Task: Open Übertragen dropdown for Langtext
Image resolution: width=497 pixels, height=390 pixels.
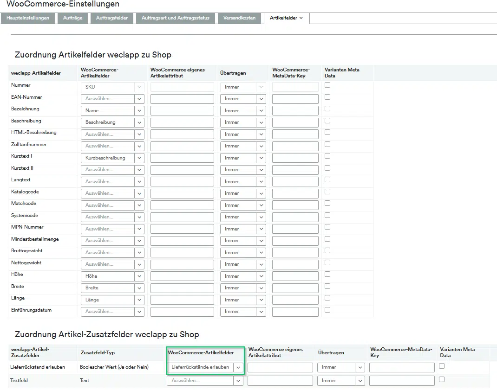Action: [x=243, y=182]
